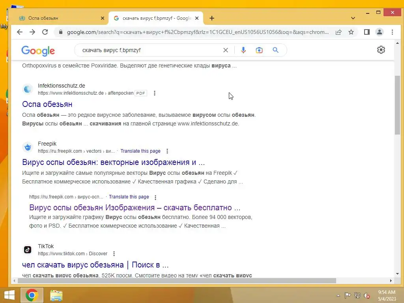Submit search with magnifier icon
Viewport: 404px width, 303px height.
pyautogui.click(x=275, y=50)
